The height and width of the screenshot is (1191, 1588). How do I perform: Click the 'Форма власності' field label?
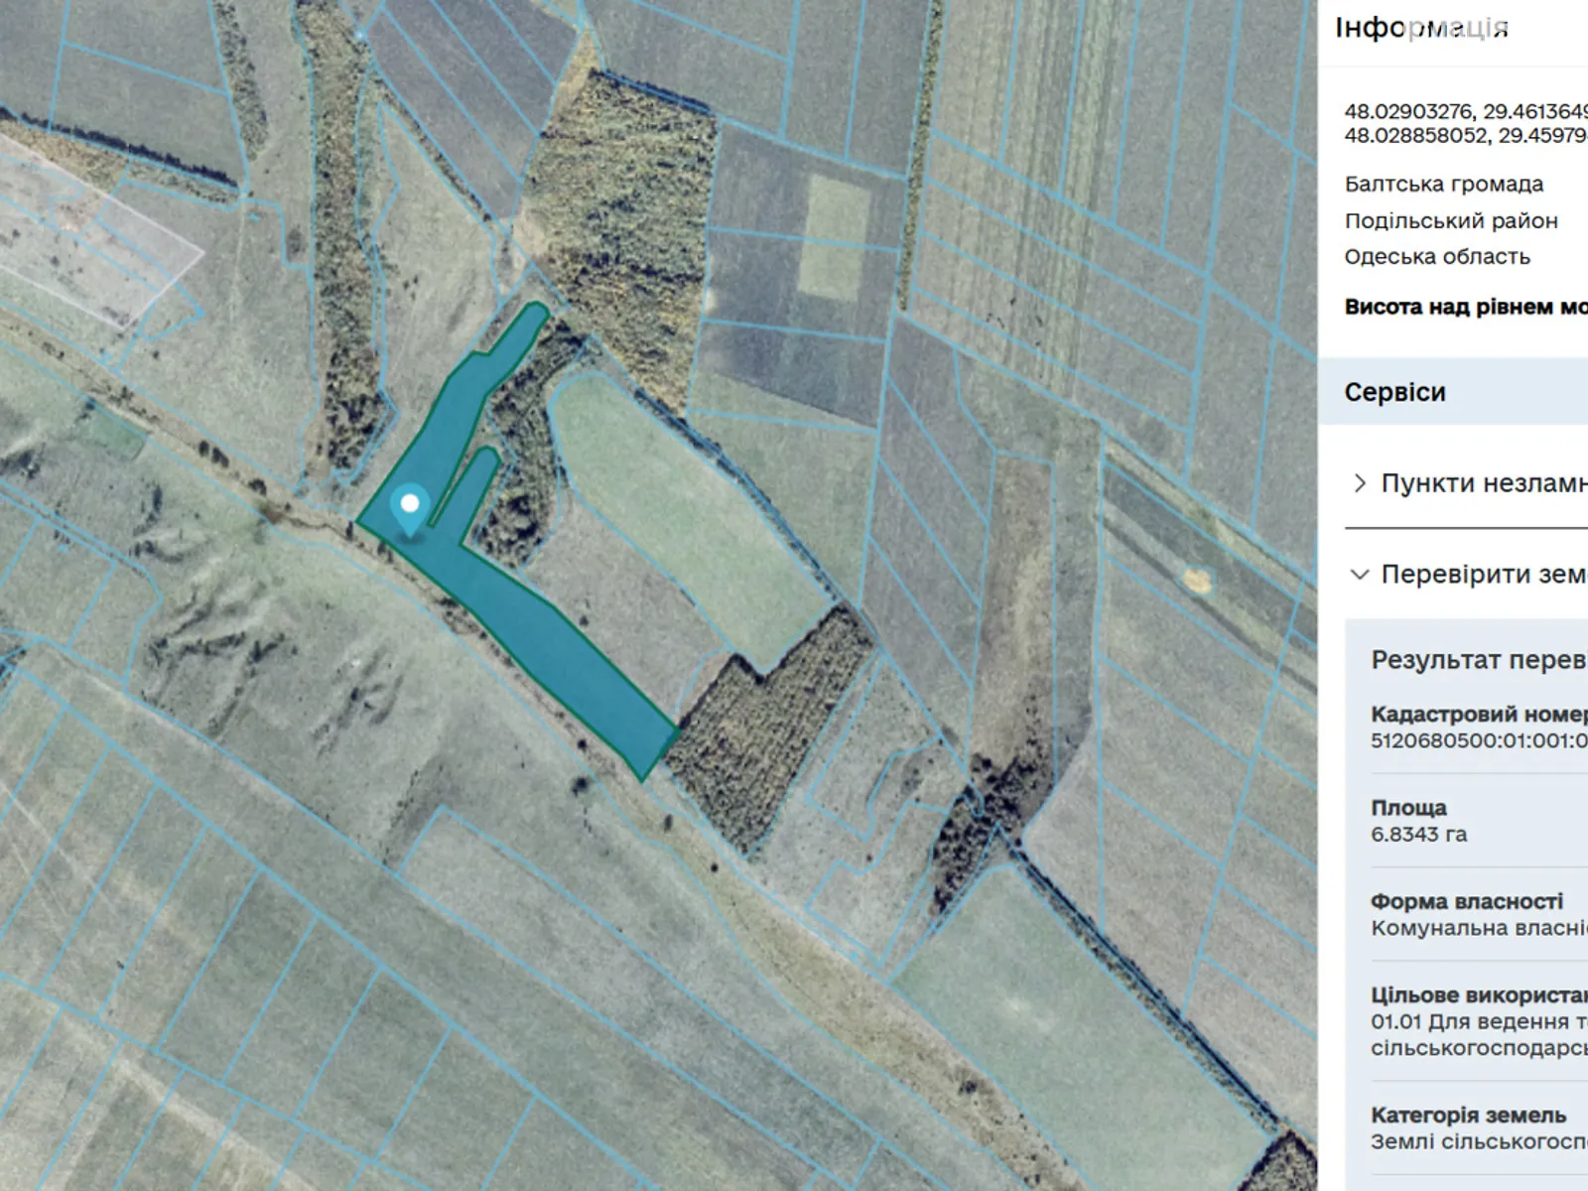[1466, 901]
